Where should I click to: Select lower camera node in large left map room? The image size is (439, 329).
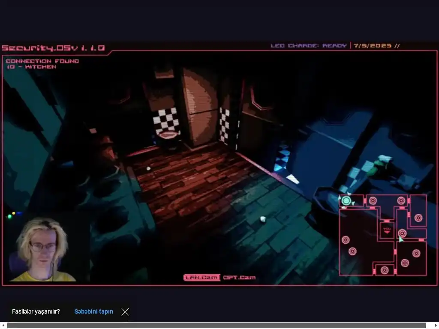[352, 251]
